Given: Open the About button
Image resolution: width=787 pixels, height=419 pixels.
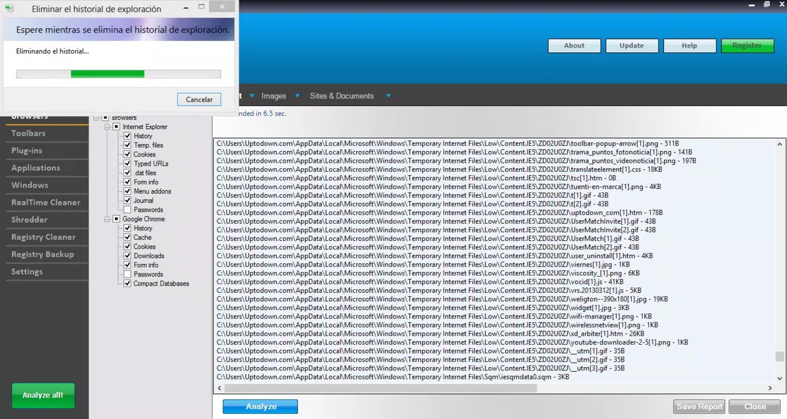Looking at the screenshot, I should [x=574, y=46].
